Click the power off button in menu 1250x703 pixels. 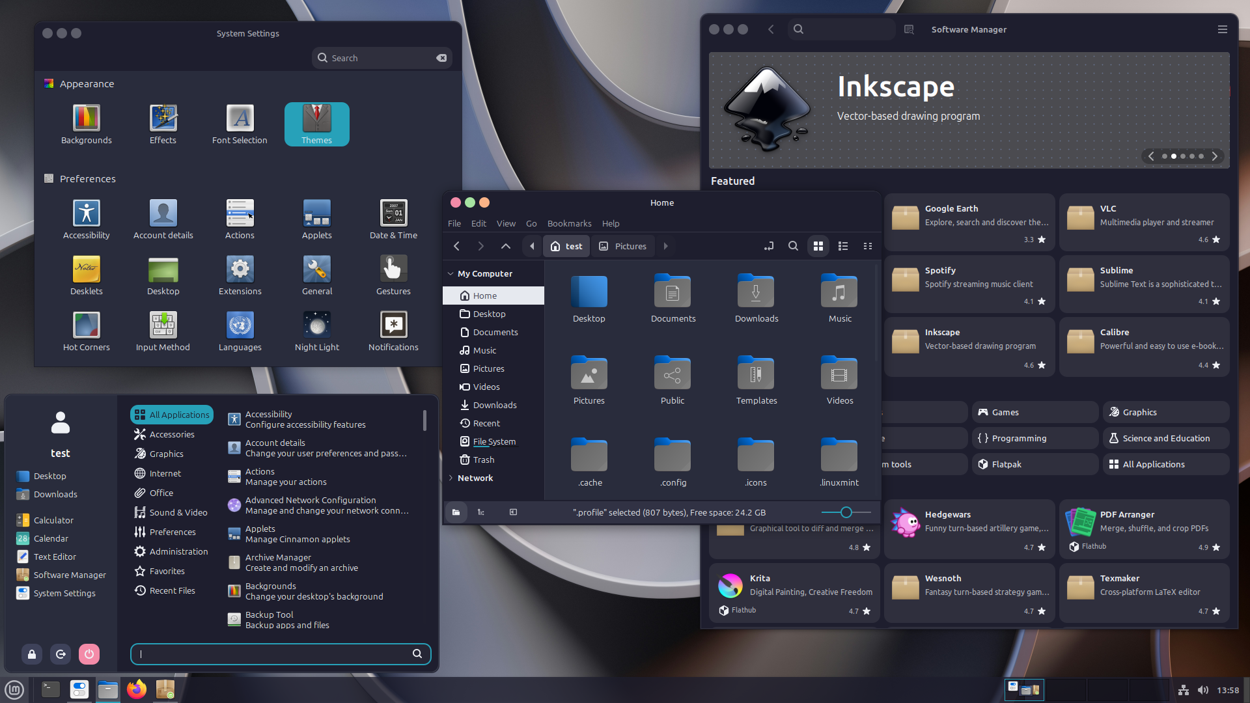[89, 654]
